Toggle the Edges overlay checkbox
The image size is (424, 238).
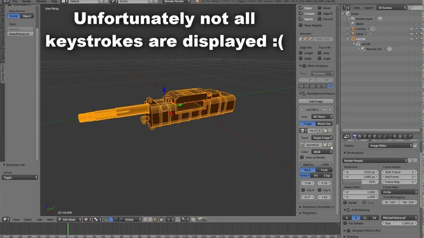301,8
